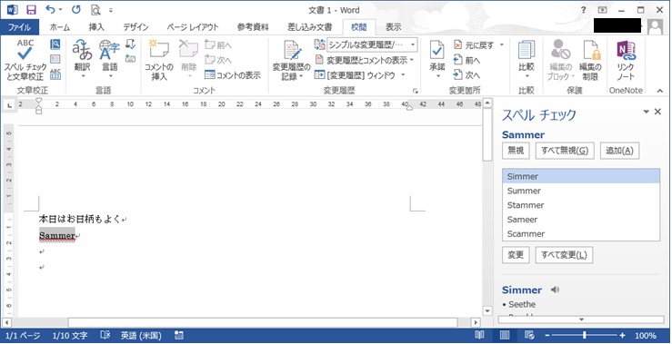672x344 pixels.
Task: Open OneNote linked notes (リンクノート)
Action: [x=626, y=60]
